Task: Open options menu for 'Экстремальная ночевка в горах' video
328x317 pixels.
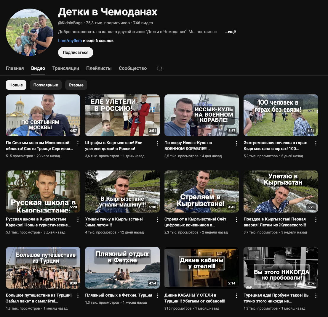Action: coord(316,143)
